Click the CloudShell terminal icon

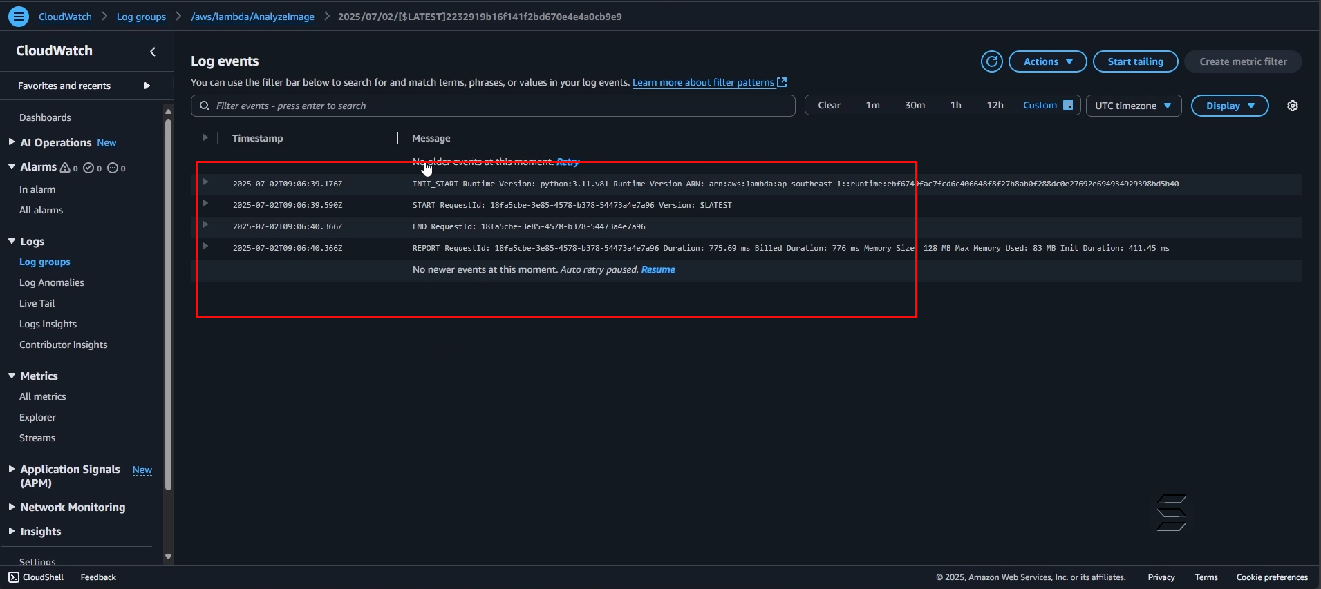[x=14, y=577]
